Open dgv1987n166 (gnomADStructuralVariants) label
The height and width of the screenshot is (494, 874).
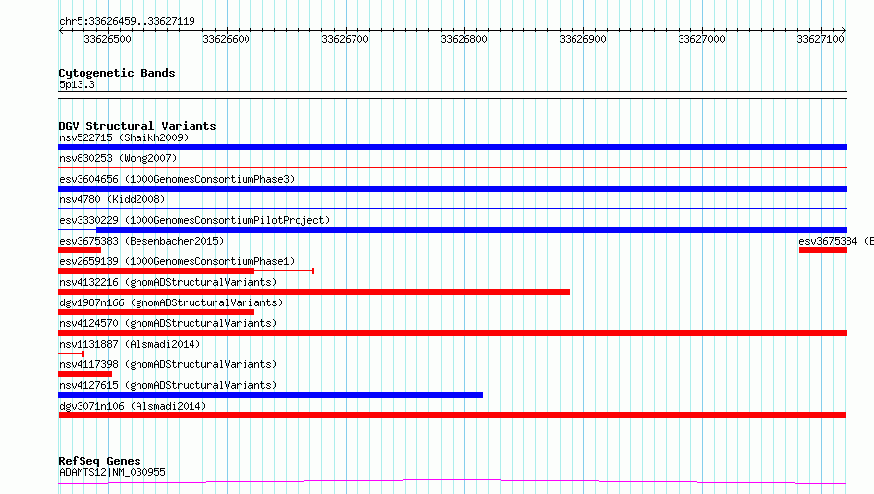[171, 302]
